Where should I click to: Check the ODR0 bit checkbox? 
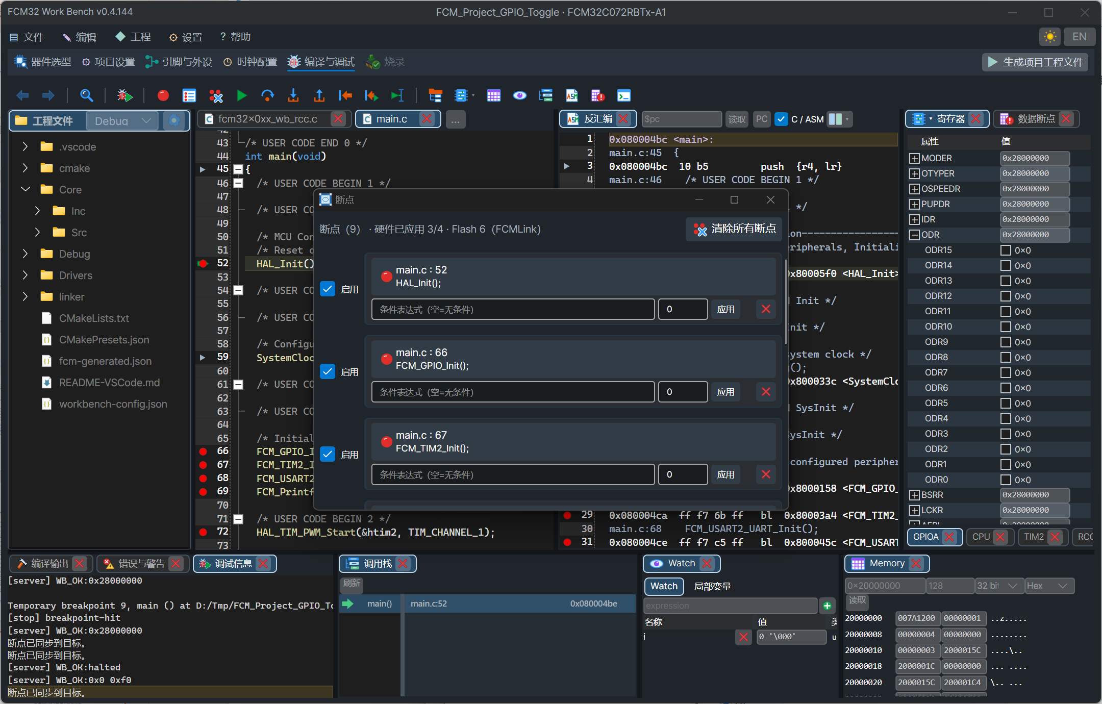point(1006,480)
